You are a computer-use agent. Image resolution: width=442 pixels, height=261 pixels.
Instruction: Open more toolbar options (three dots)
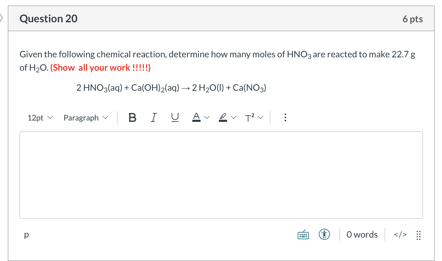click(x=285, y=117)
